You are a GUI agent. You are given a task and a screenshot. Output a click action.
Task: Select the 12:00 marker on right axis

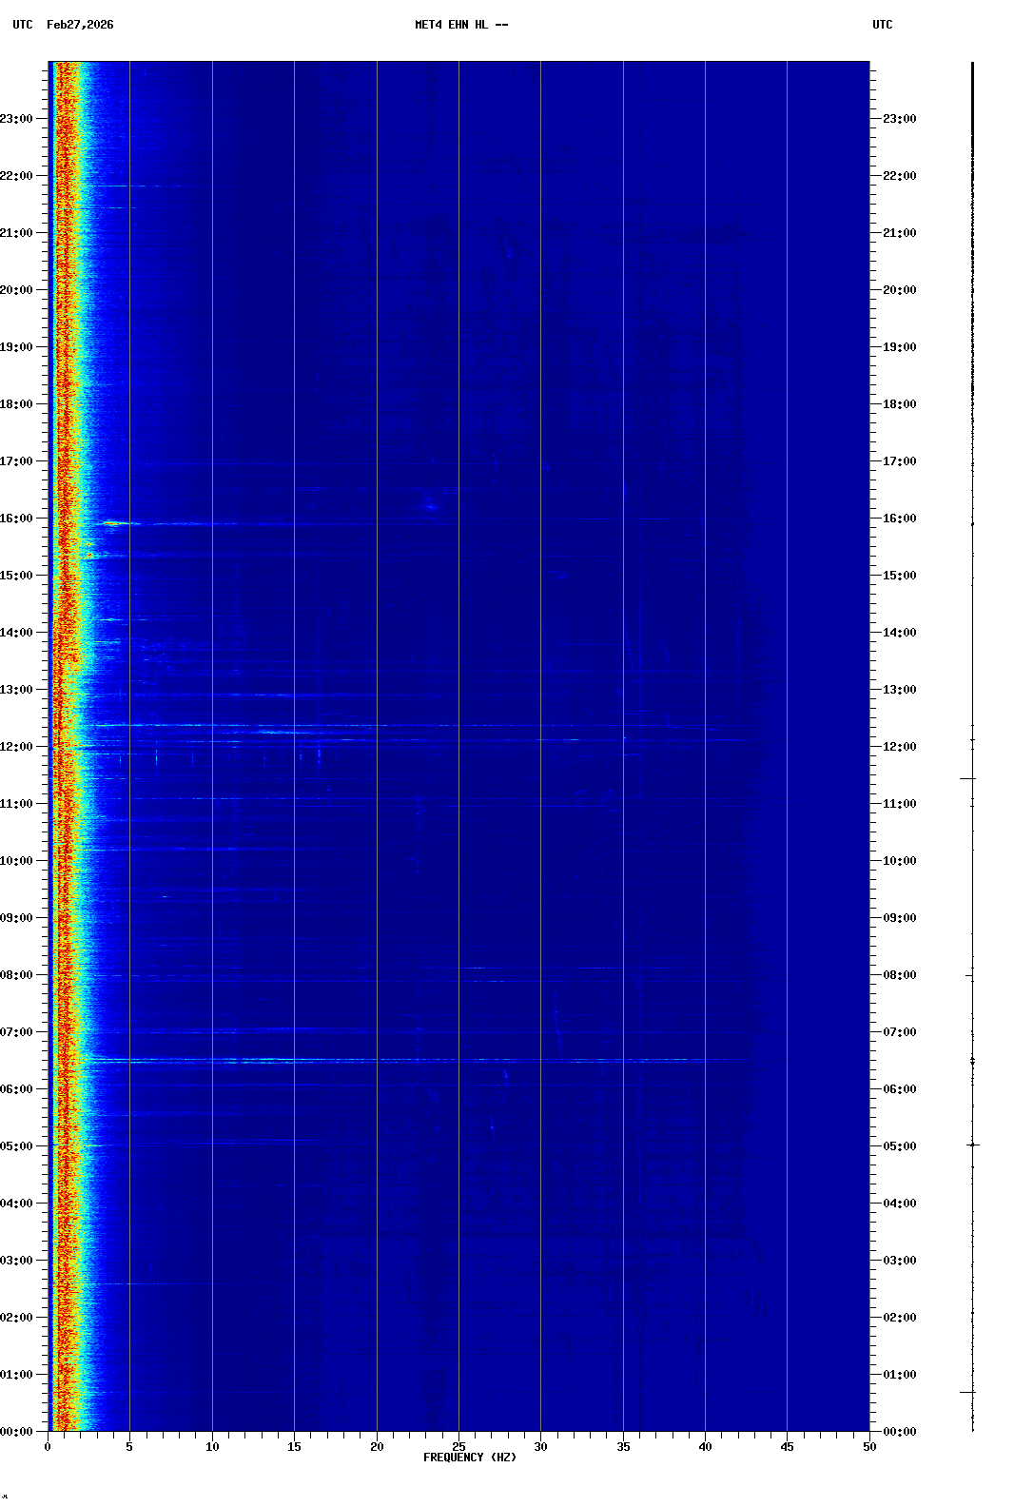(899, 747)
